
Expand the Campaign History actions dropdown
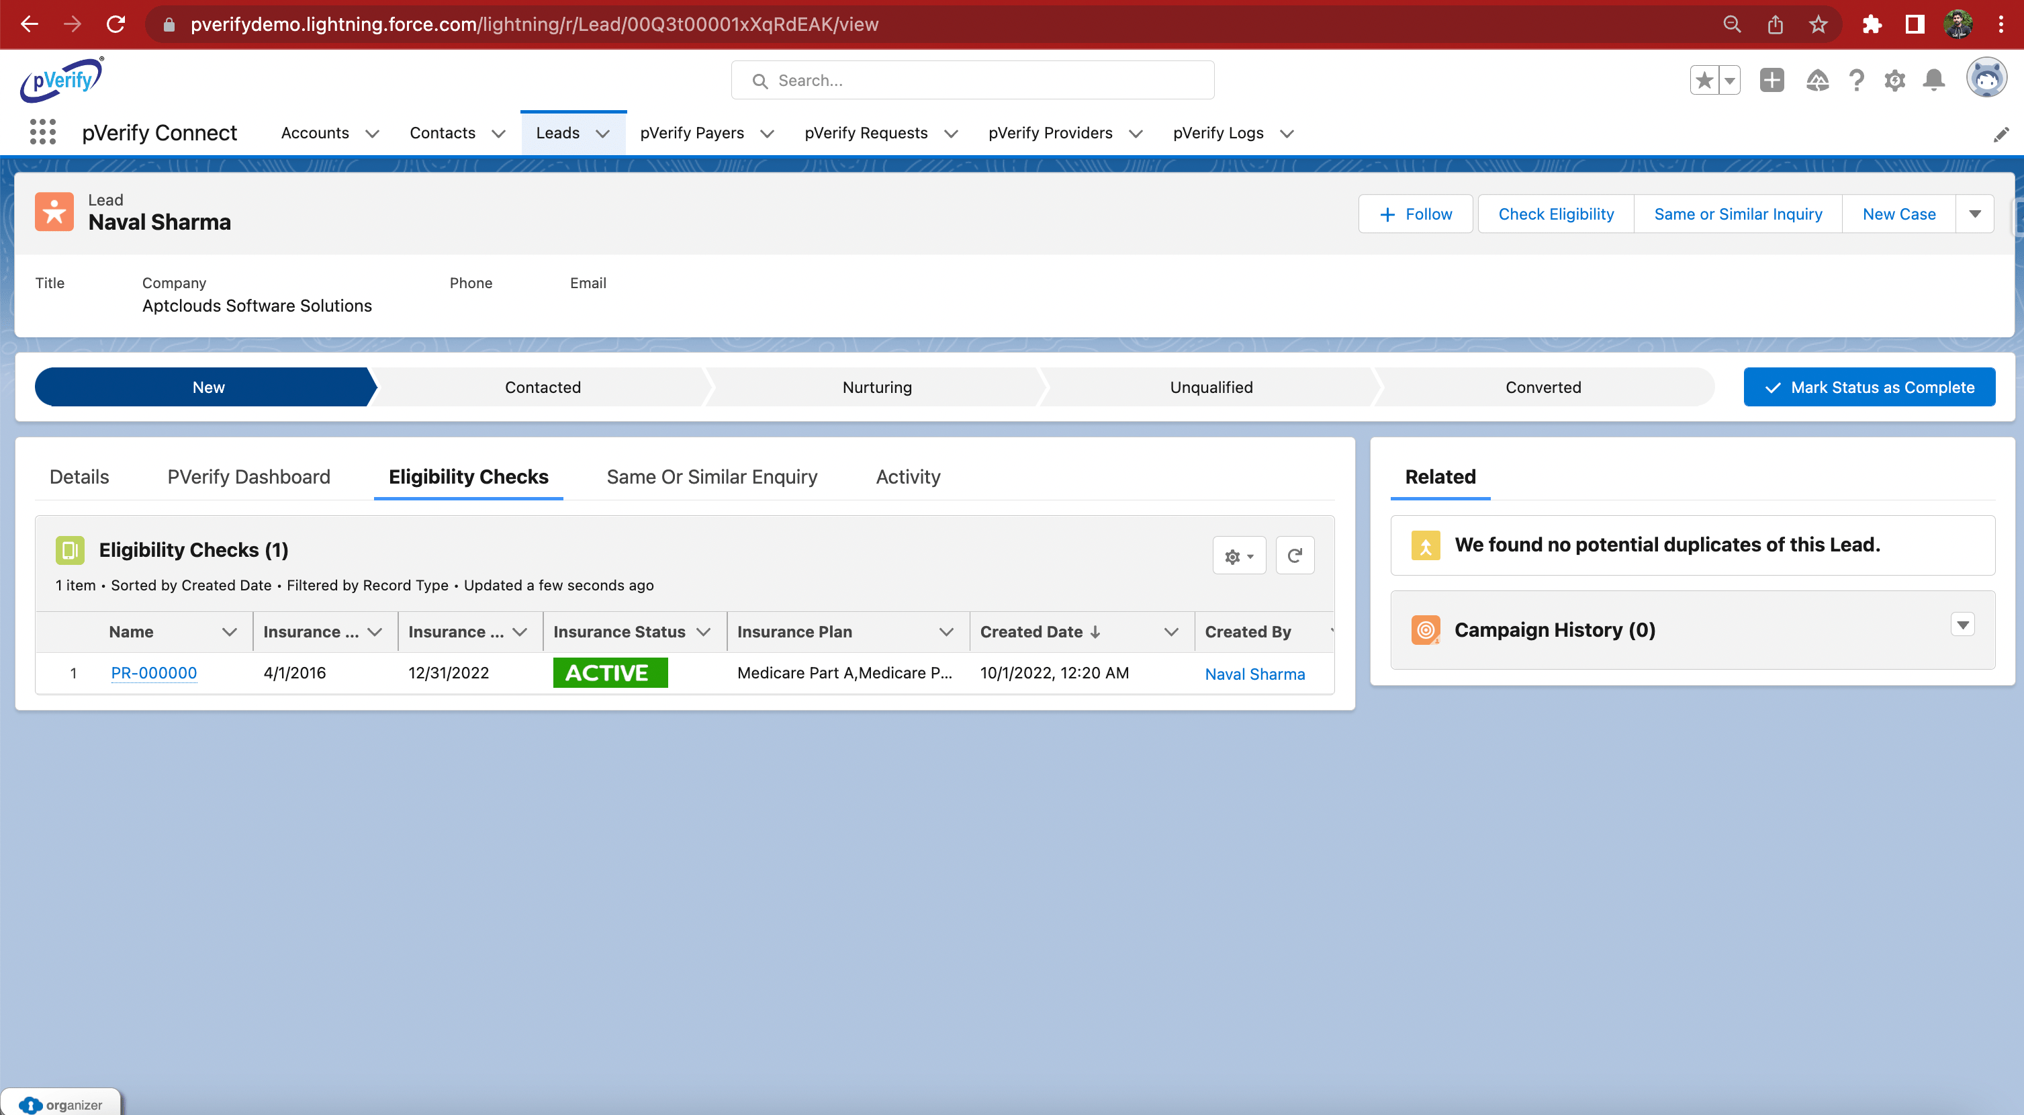1962,625
